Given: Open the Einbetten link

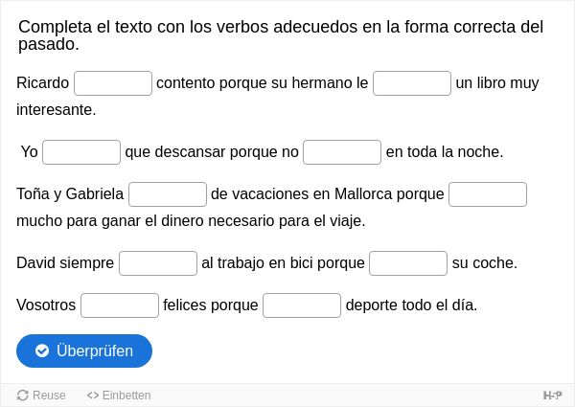Looking at the screenshot, I should [119, 396].
